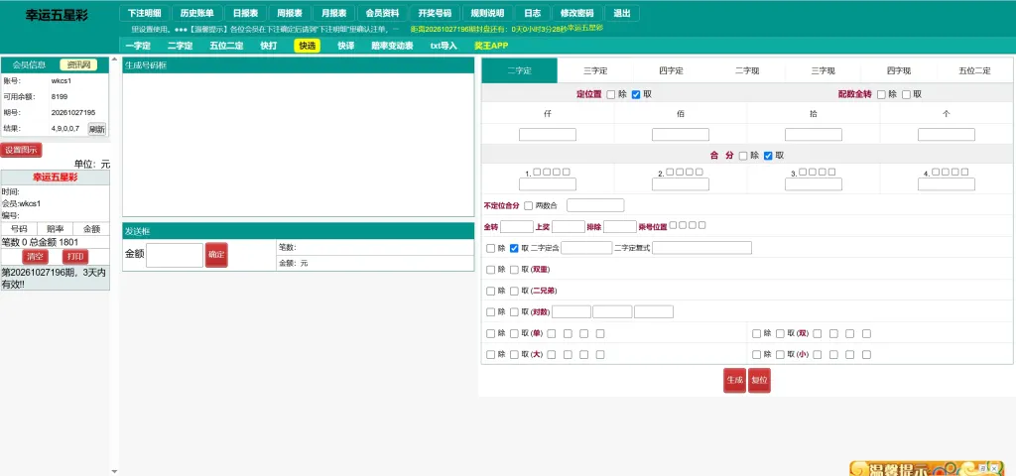Click 刷新 refresh button next to results
The height and width of the screenshot is (476, 1016).
click(97, 129)
